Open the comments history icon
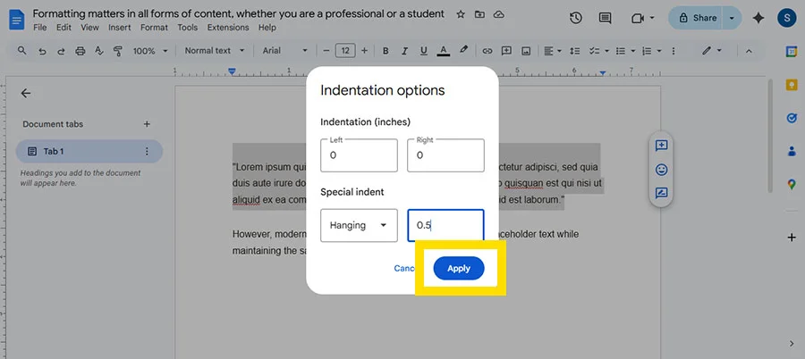Image resolution: width=805 pixels, height=359 pixels. point(606,18)
